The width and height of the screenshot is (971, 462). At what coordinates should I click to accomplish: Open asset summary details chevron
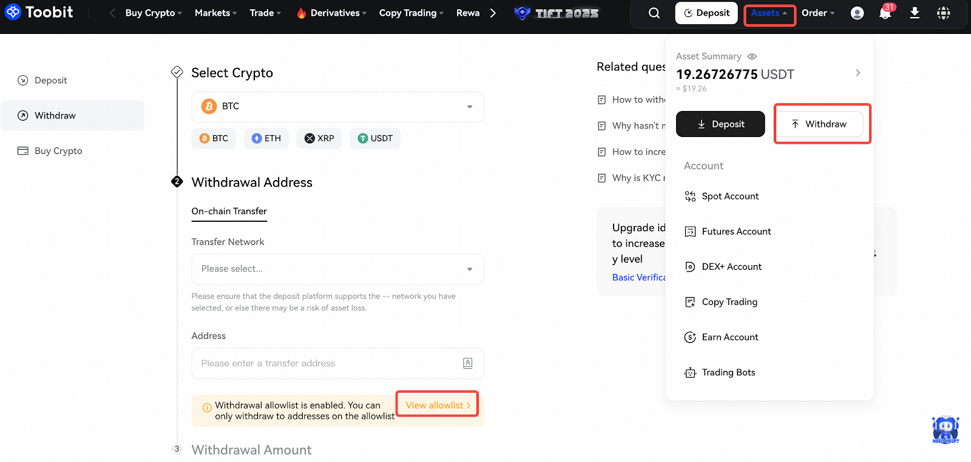point(858,73)
